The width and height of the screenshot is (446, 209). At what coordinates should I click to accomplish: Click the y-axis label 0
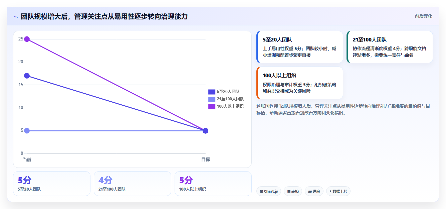pyautogui.click(x=22, y=153)
